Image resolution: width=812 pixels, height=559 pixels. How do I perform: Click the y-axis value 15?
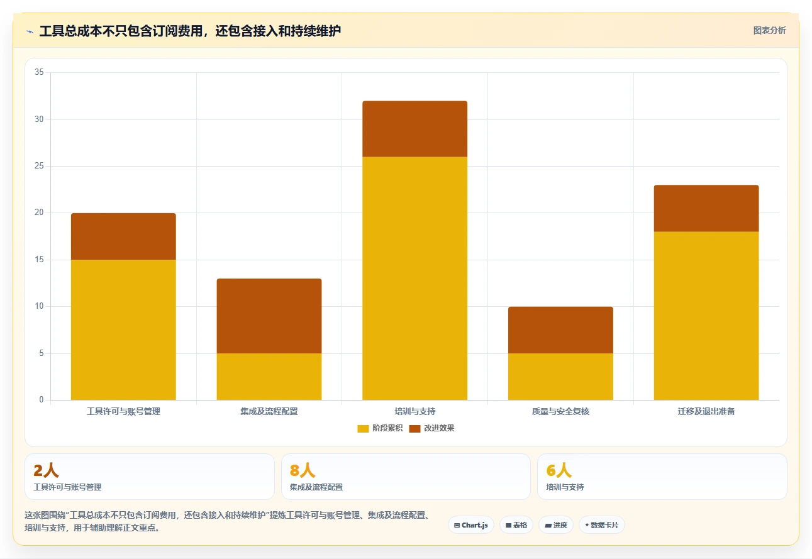pos(39,260)
